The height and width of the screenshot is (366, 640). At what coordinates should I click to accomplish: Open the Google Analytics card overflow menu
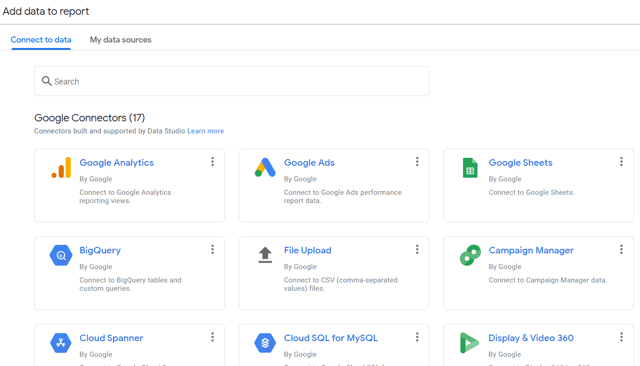point(212,162)
